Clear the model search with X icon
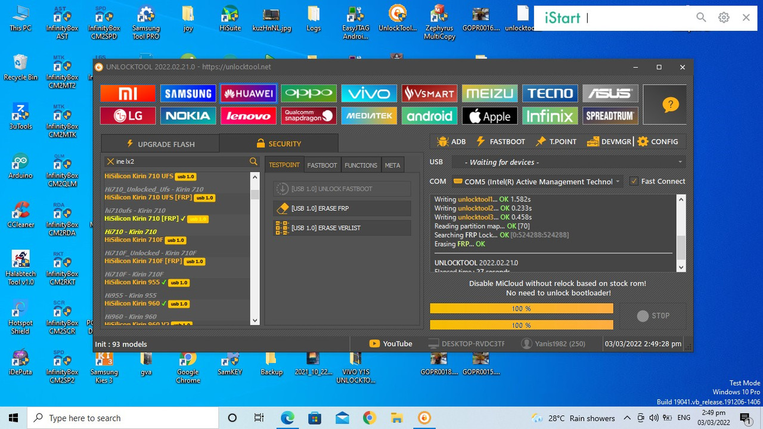Image resolution: width=763 pixels, height=429 pixels. coord(110,161)
